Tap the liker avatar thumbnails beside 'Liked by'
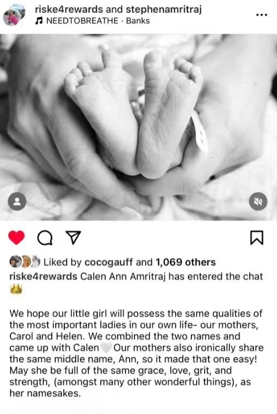The image size is (277, 414). pos(25,262)
